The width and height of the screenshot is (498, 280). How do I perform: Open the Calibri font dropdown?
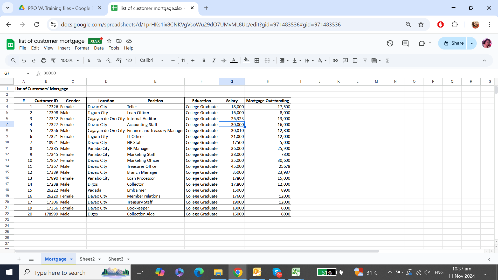click(151, 60)
